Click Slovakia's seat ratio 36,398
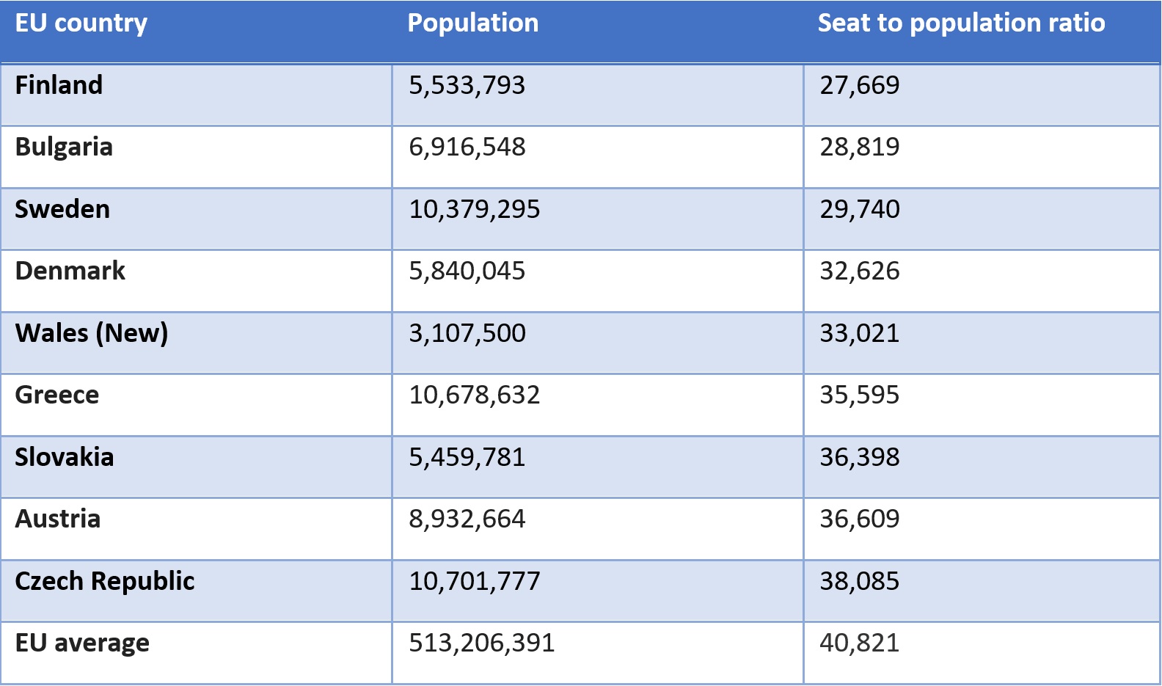Image resolution: width=1162 pixels, height=686 pixels. pyautogui.click(x=860, y=457)
